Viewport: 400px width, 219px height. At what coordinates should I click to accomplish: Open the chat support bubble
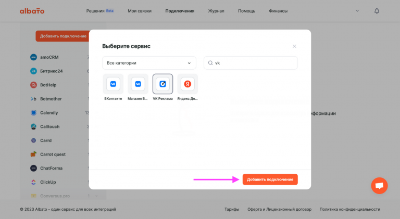(x=379, y=186)
